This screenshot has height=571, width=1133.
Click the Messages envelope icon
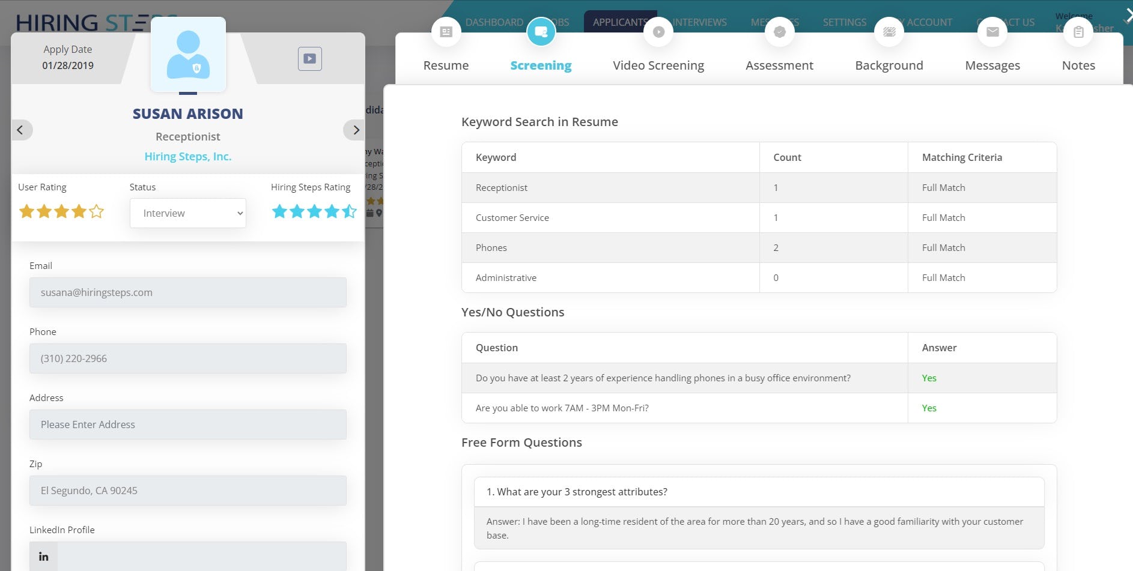coord(992,32)
